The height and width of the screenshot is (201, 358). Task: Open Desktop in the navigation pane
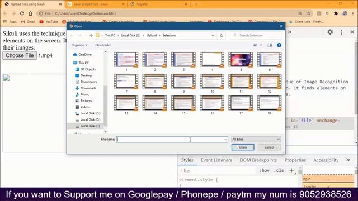pos(86,75)
